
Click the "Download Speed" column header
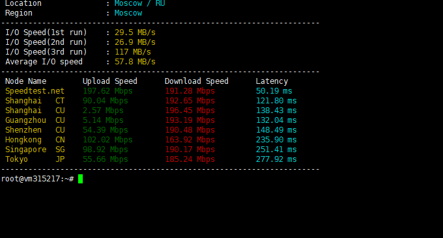pos(197,81)
